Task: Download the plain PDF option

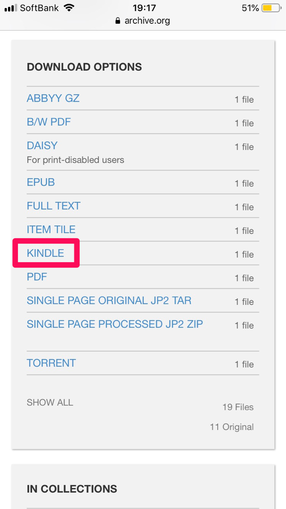Action: click(x=37, y=276)
